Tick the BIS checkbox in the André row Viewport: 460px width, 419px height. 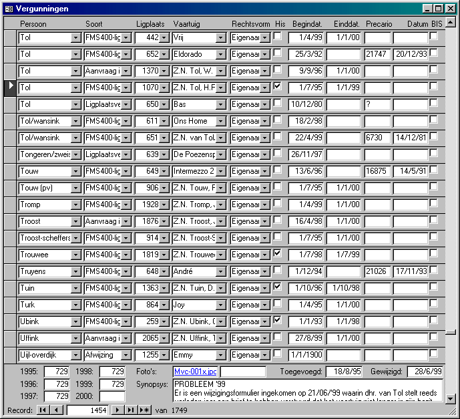[x=433, y=270]
